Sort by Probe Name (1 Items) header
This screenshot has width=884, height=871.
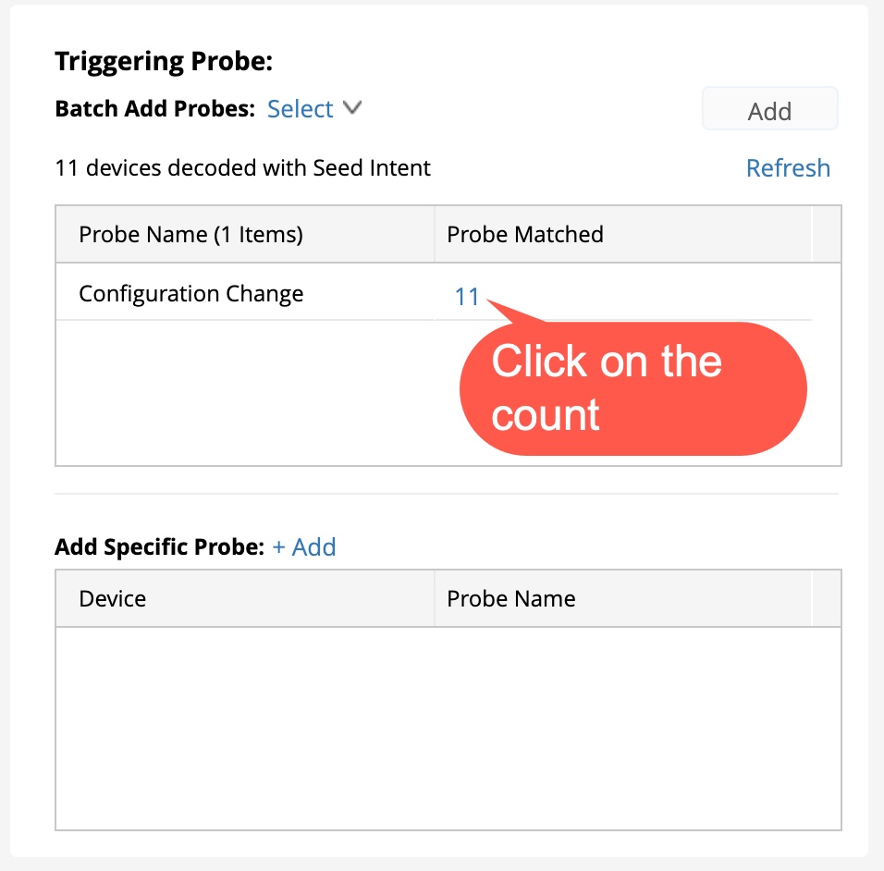click(191, 235)
